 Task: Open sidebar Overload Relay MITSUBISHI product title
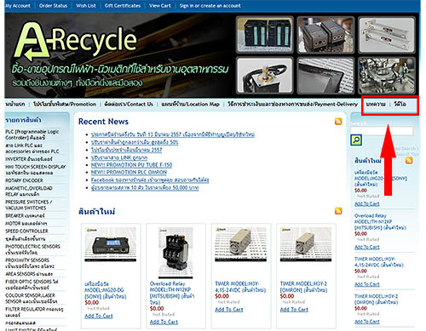click(x=380, y=221)
